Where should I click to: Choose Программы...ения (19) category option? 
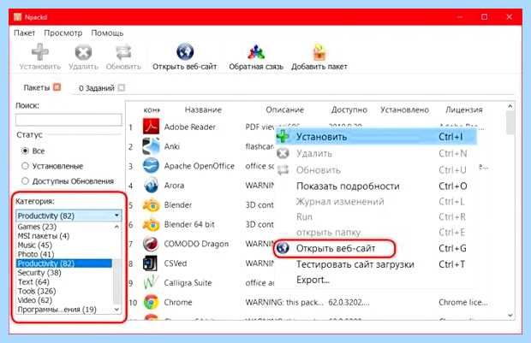coord(57,309)
